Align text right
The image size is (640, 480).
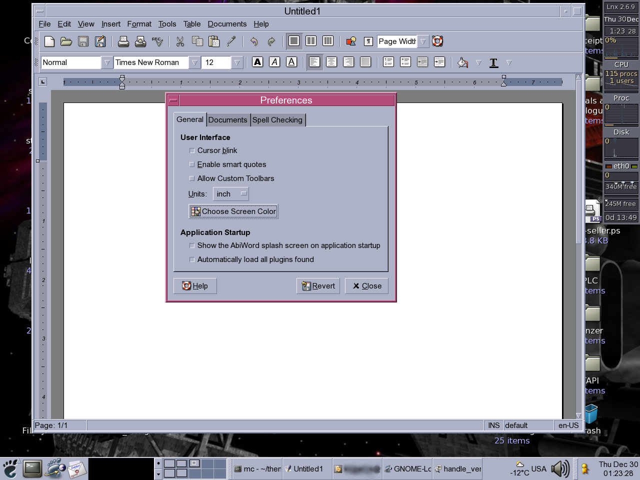[x=348, y=62]
